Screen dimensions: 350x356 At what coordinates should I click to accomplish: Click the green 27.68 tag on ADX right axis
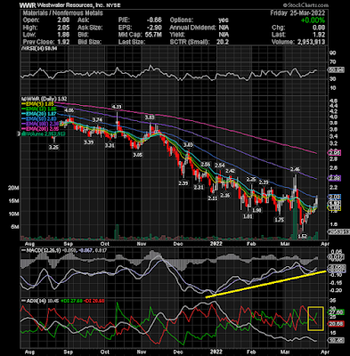coord(336,312)
